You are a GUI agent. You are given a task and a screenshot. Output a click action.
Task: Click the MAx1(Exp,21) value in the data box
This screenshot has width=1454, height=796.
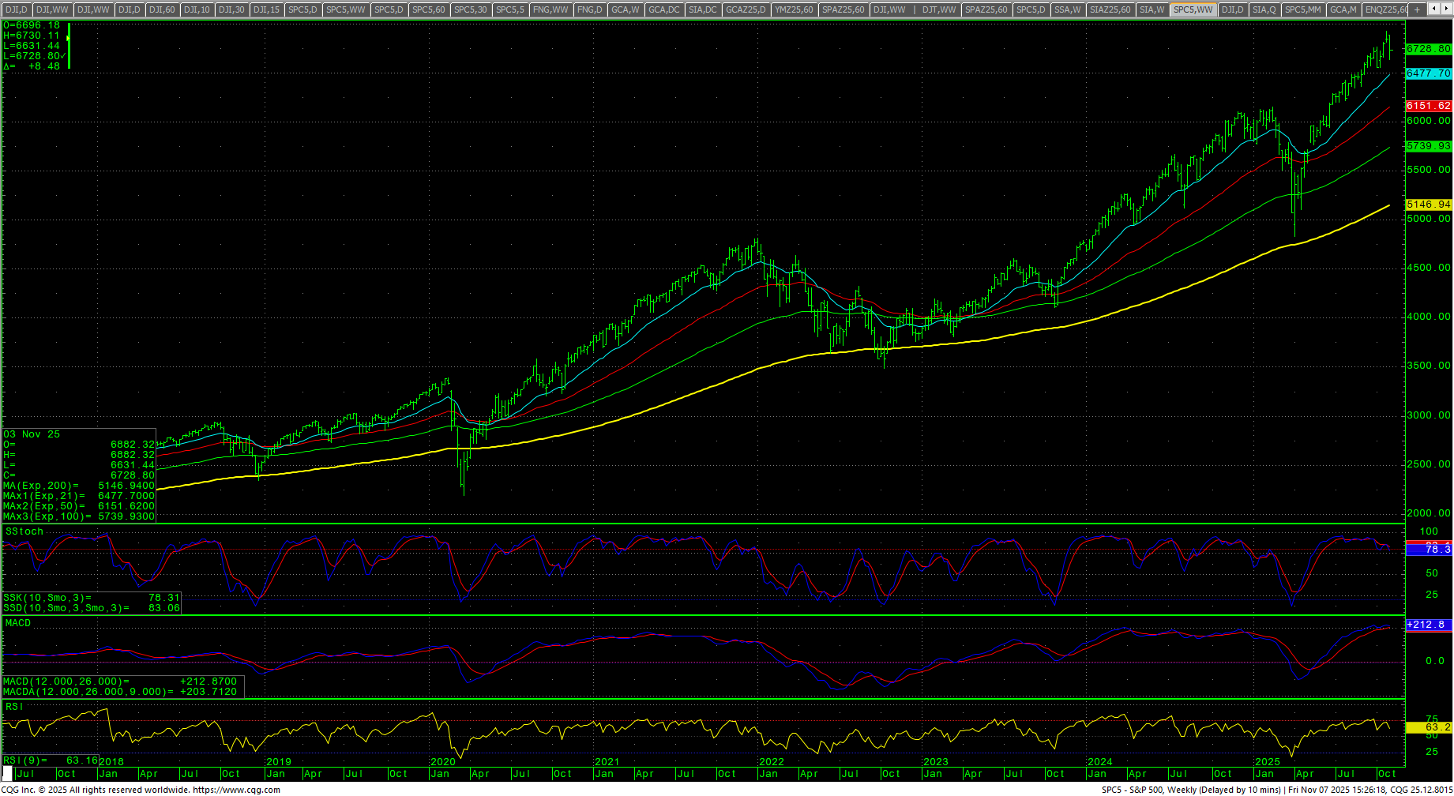click(126, 496)
